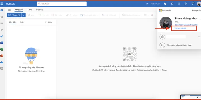The width and height of the screenshot is (201, 100).
Task: Switch to the Trang chủ tab
Action: [19, 9]
